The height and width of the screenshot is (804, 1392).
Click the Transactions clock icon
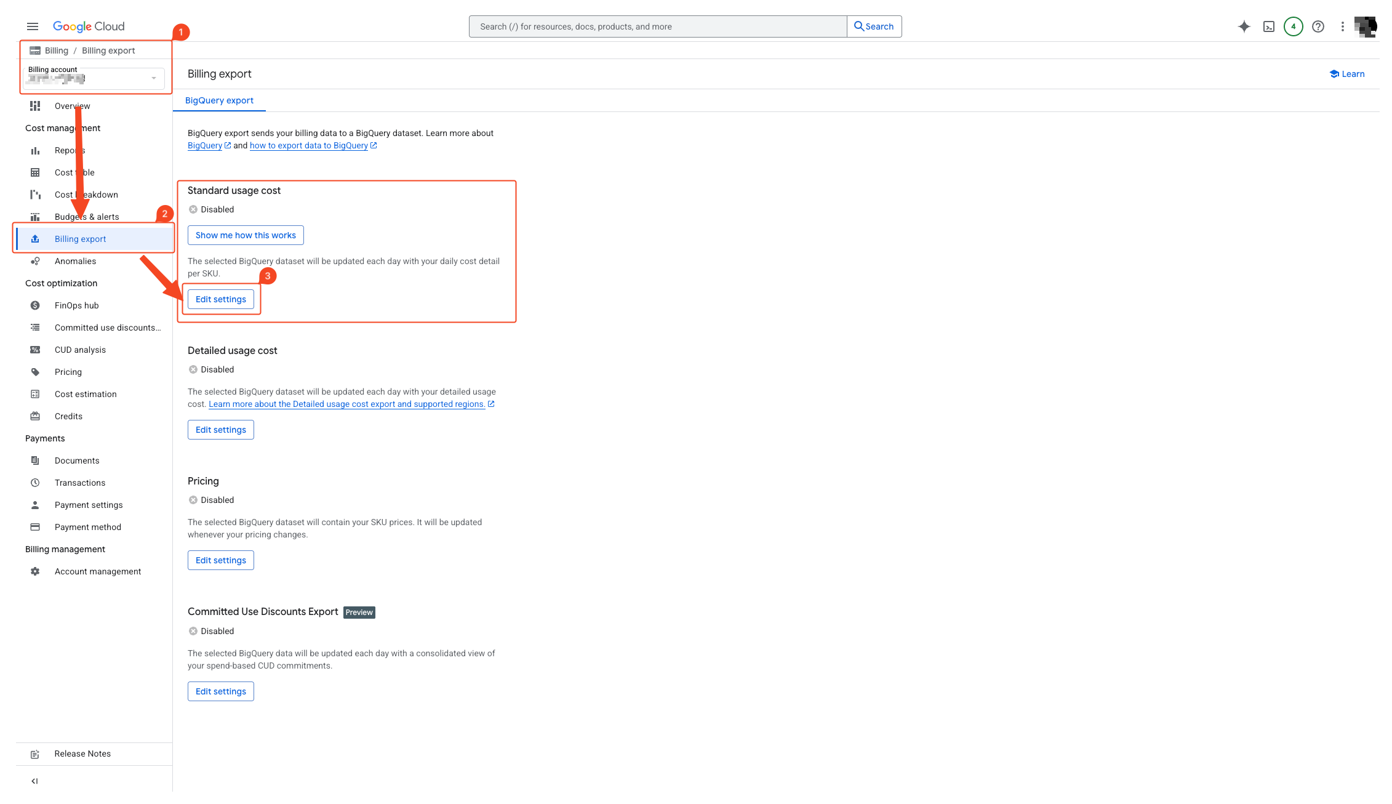[x=35, y=483]
